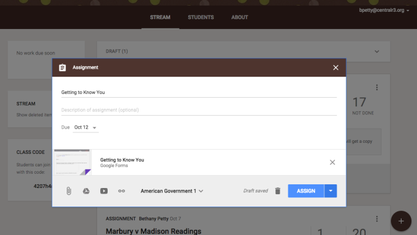Screen dimensions: 417x235
Task: Open the Getting to Know You form thumbnail
Action: point(72,162)
